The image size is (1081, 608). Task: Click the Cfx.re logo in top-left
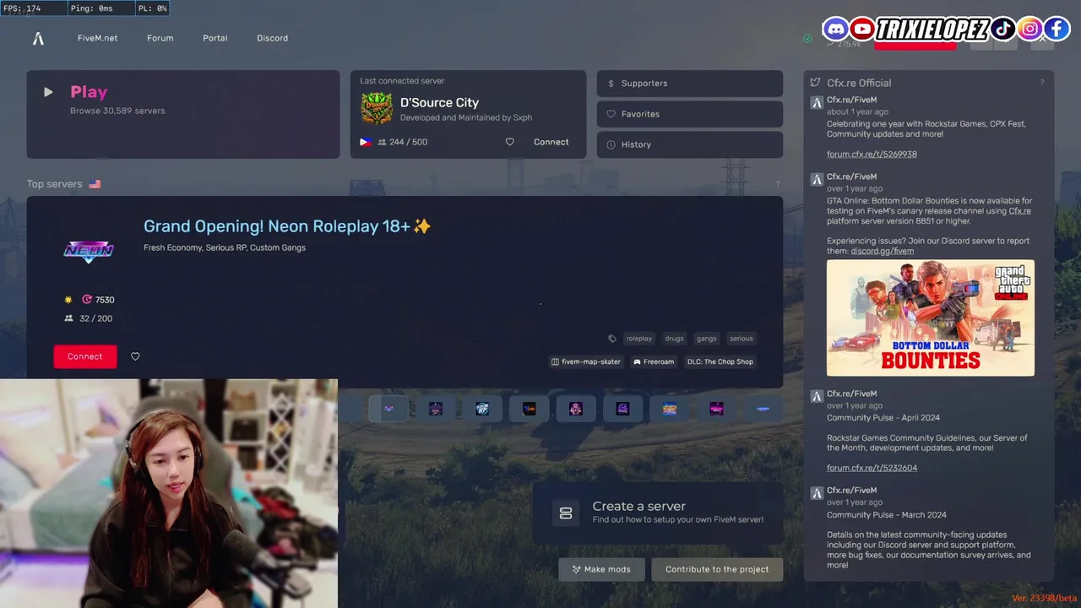coord(38,38)
